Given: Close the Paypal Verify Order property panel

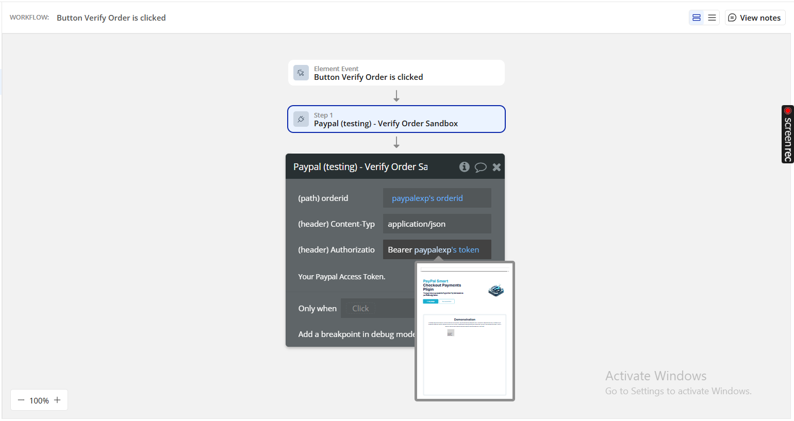Looking at the screenshot, I should (497, 167).
